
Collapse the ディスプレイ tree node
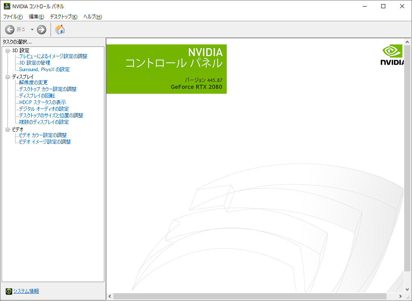coord(8,77)
